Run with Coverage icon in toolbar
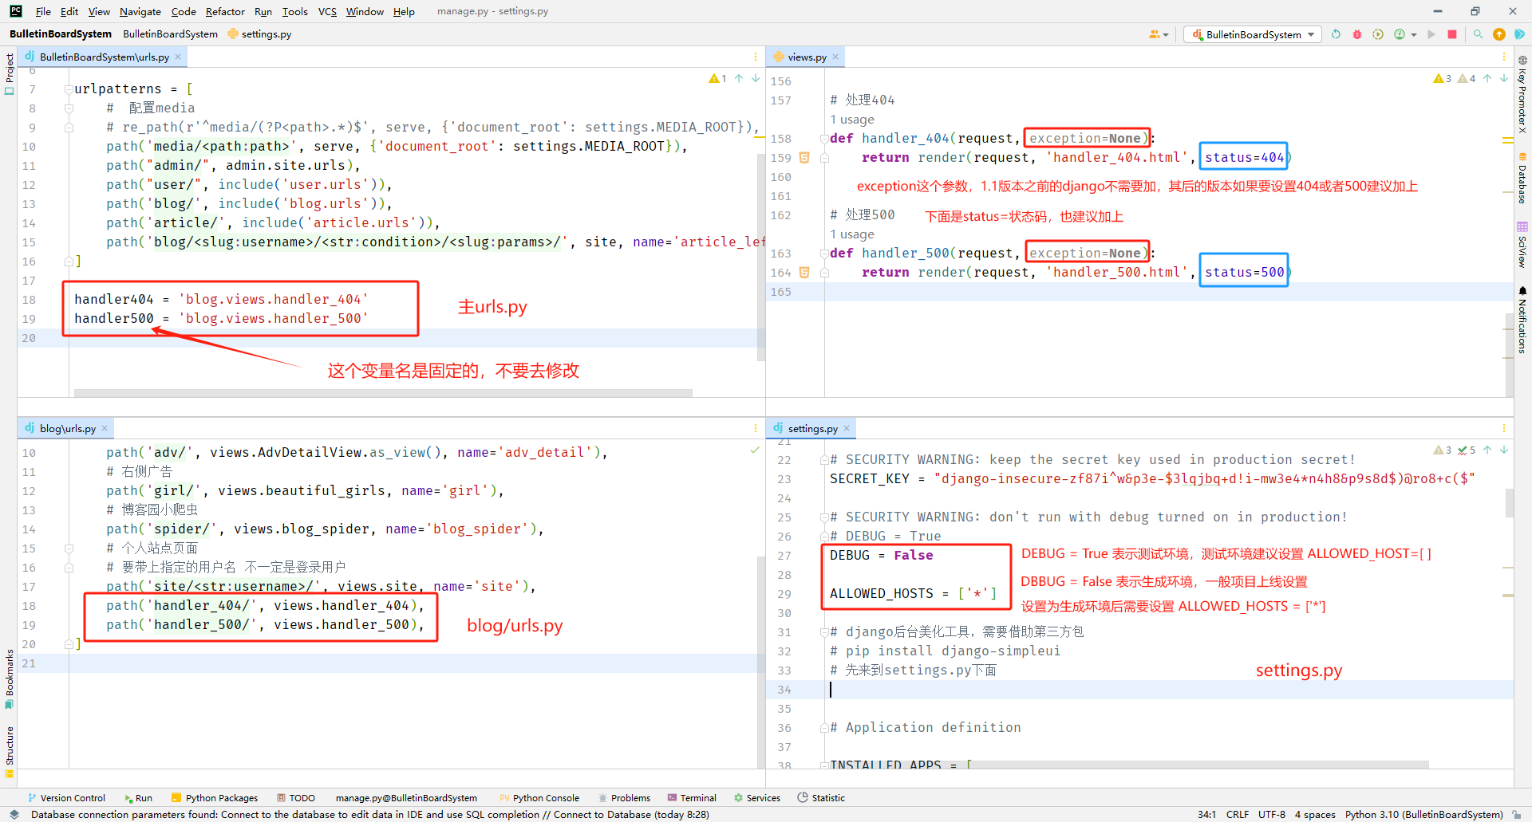The width and height of the screenshot is (1532, 822). pos(1378,34)
